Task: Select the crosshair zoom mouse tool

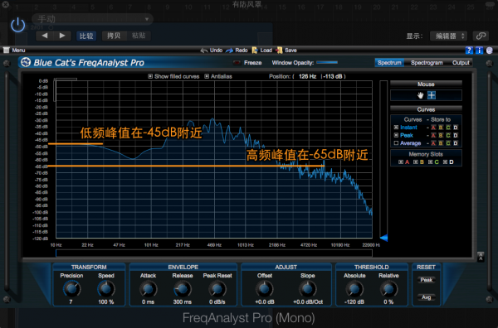Action: coord(432,95)
